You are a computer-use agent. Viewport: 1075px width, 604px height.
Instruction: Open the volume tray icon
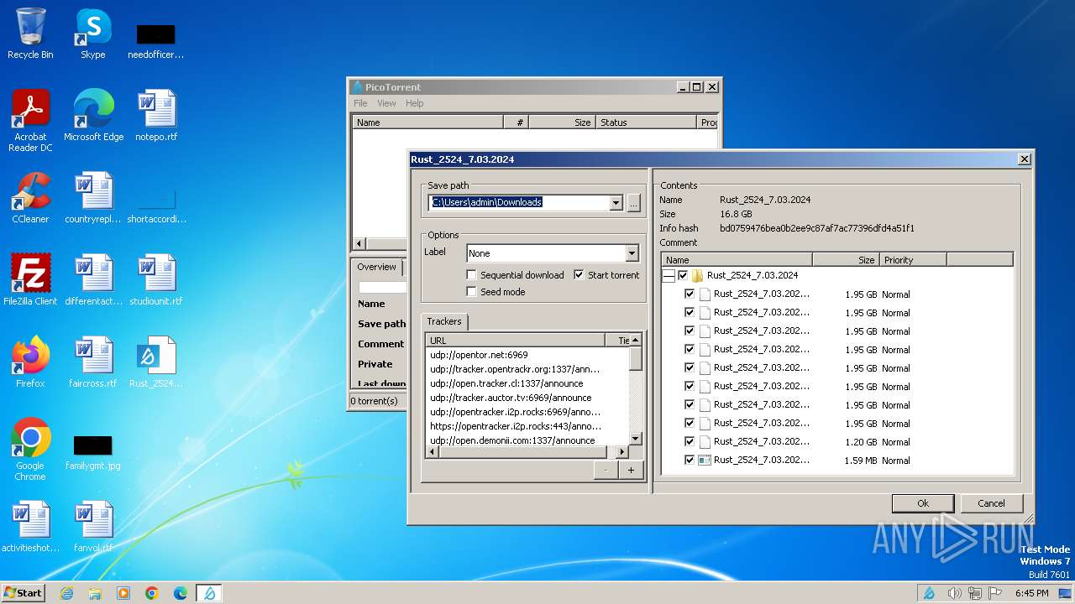coord(955,593)
